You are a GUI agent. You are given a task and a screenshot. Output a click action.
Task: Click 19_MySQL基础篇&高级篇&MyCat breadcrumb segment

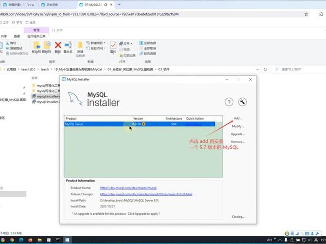pos(78,70)
